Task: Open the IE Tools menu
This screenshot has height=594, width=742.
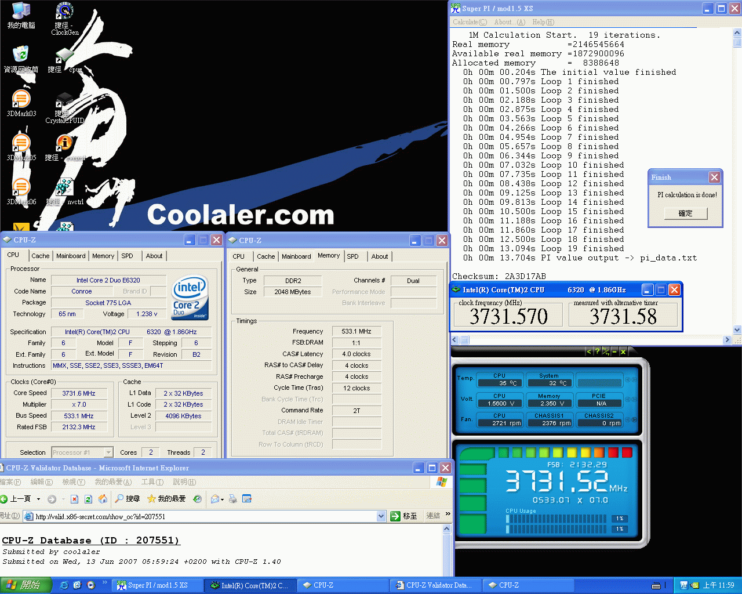Action: [152, 482]
